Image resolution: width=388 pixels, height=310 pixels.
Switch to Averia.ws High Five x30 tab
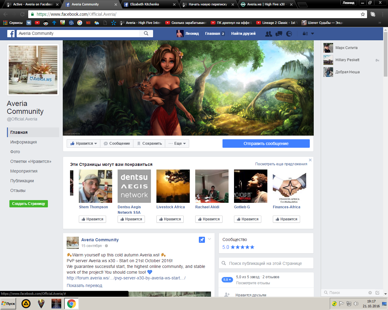267,5
